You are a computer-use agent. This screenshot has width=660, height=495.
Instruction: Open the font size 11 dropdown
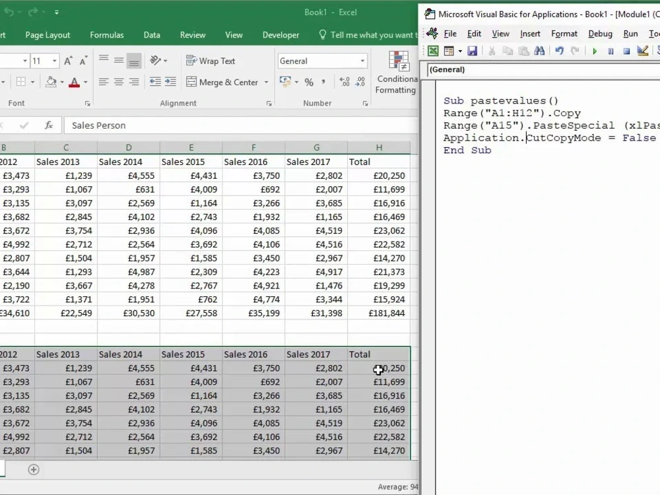click(x=54, y=61)
